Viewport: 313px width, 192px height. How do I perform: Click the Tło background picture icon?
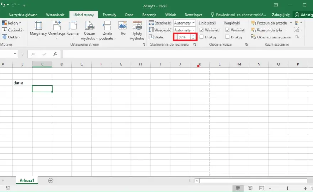(123, 26)
